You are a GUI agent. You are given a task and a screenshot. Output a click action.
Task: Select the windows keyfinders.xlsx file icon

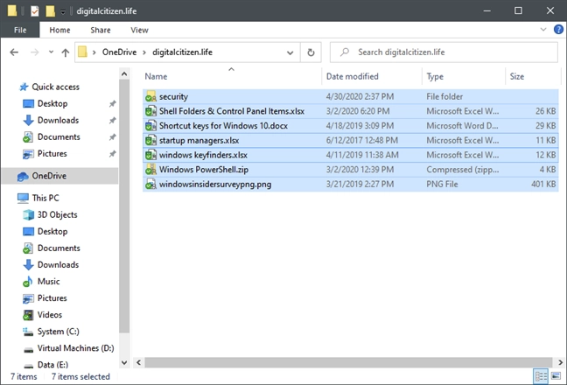tap(150, 155)
